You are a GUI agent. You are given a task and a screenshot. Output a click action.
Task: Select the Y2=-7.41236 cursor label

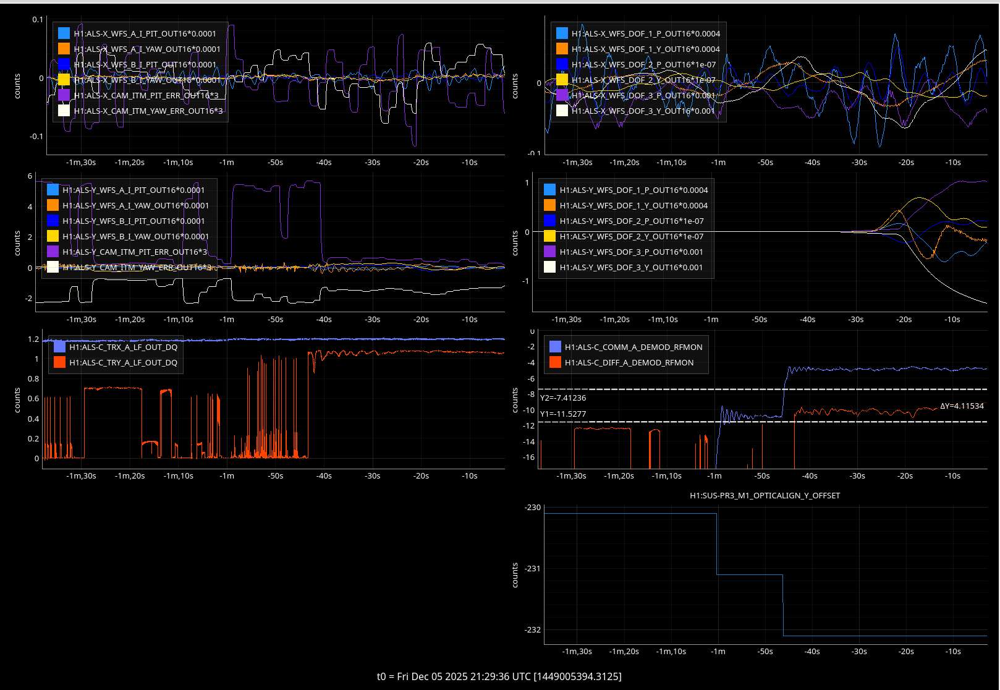click(563, 398)
